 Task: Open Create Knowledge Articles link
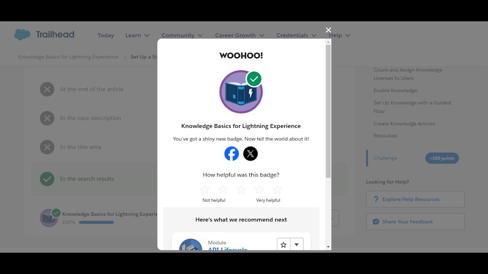[x=404, y=124]
